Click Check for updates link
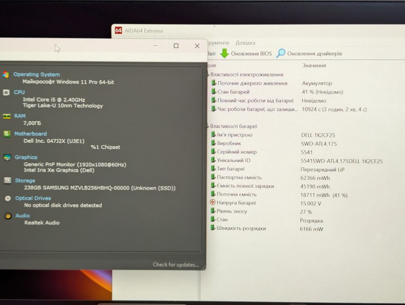The height and width of the screenshot is (305, 405). [175, 264]
